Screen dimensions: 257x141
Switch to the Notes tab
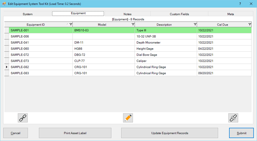127,14
